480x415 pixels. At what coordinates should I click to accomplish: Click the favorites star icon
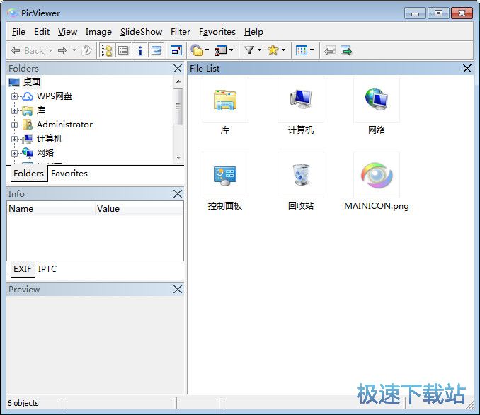point(273,50)
